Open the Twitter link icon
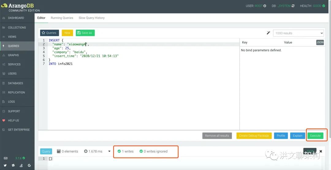The image size is (331, 170). click(x=5, y=165)
